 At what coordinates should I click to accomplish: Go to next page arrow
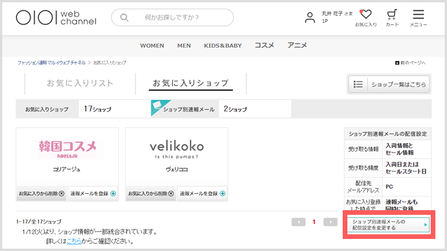pos(331,222)
